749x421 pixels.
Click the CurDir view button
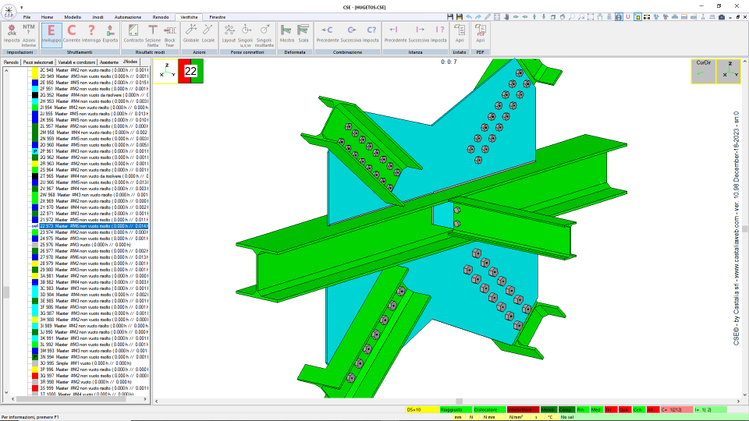(x=703, y=71)
